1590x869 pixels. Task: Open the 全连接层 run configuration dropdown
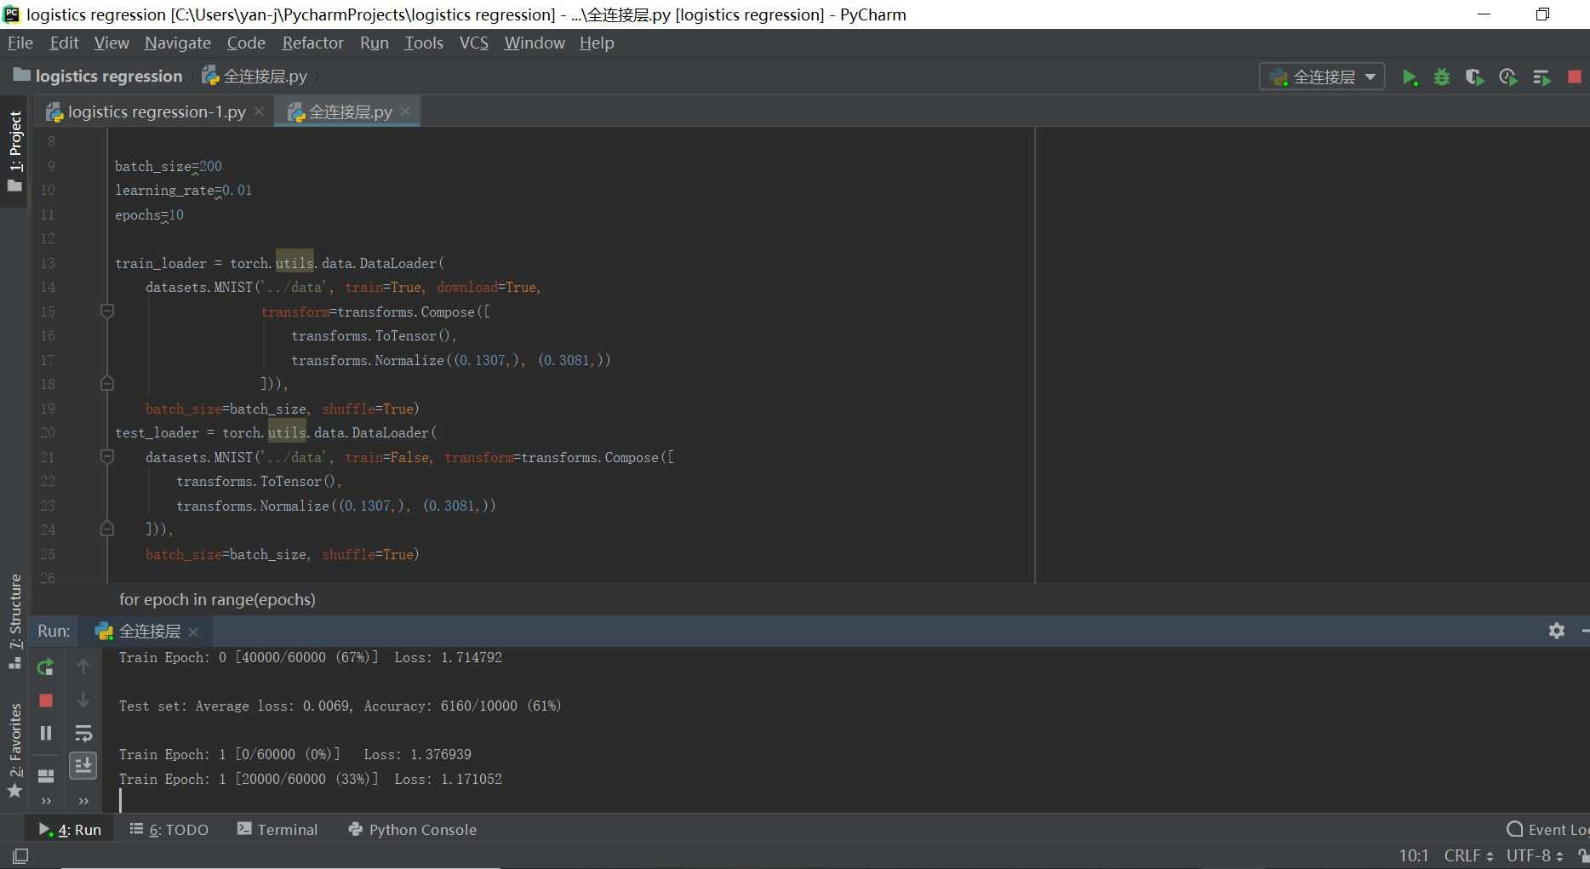click(x=1322, y=77)
